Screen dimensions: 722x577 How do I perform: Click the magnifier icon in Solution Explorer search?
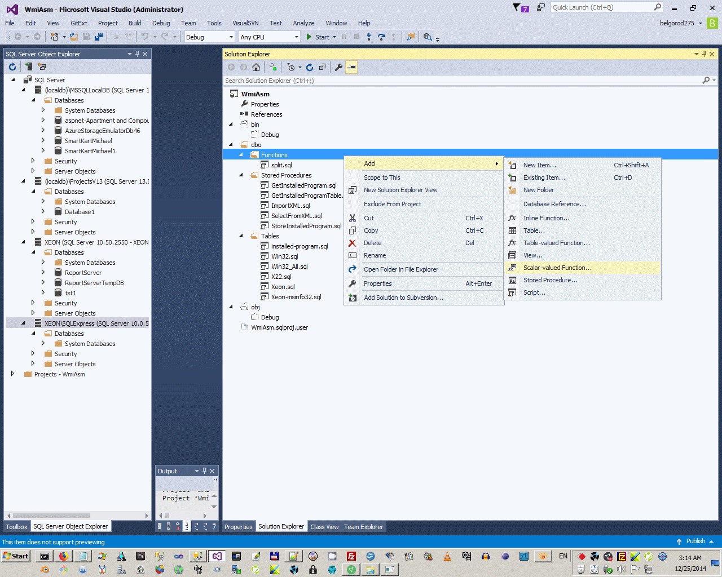pyautogui.click(x=706, y=81)
